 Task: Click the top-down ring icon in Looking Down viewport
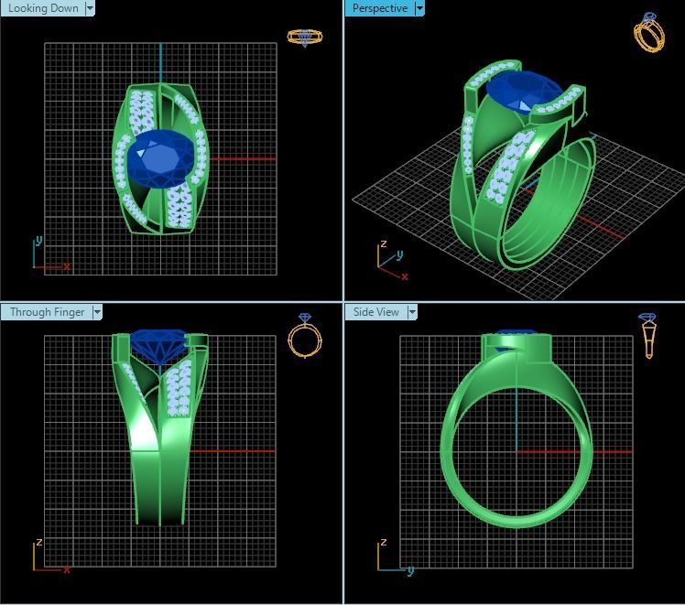[x=305, y=38]
